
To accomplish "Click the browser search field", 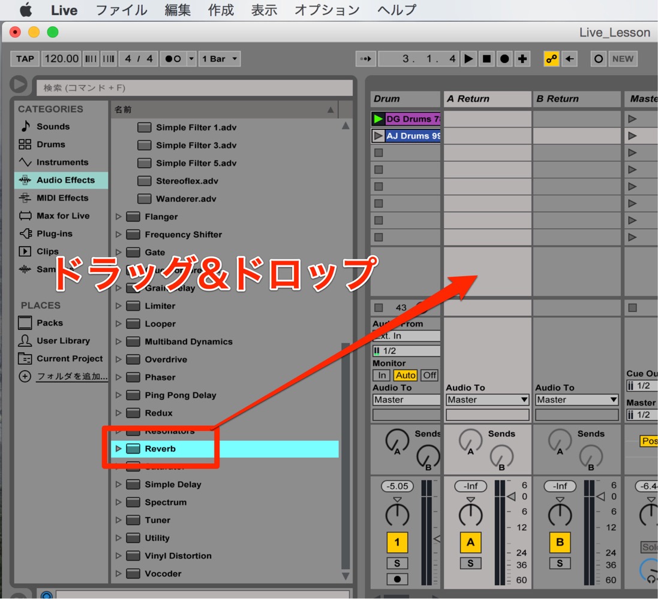I will pyautogui.click(x=195, y=87).
